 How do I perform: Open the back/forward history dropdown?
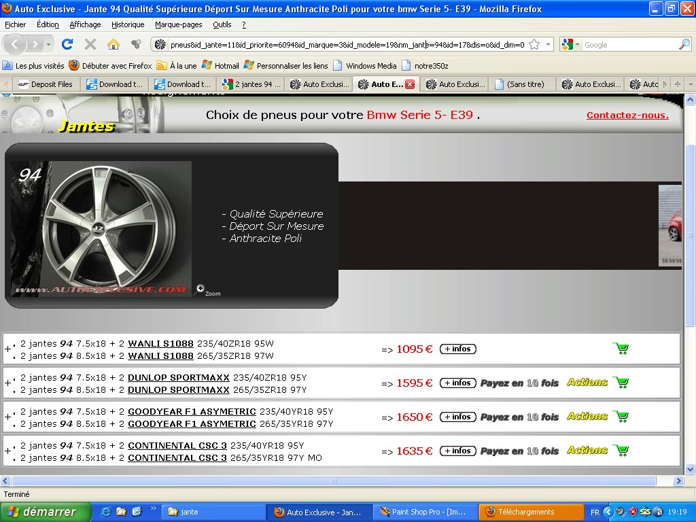48,44
